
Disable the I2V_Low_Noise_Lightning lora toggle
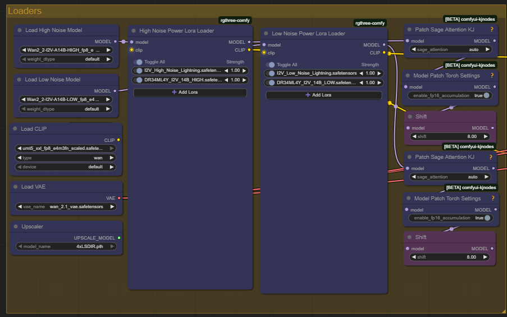click(x=272, y=73)
